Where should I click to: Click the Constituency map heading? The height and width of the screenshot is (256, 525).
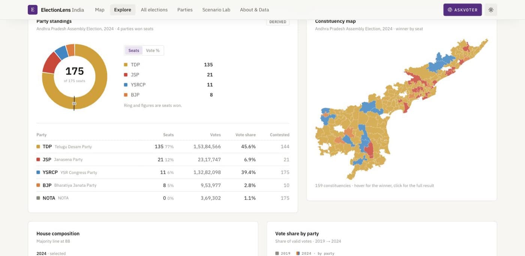335,21
